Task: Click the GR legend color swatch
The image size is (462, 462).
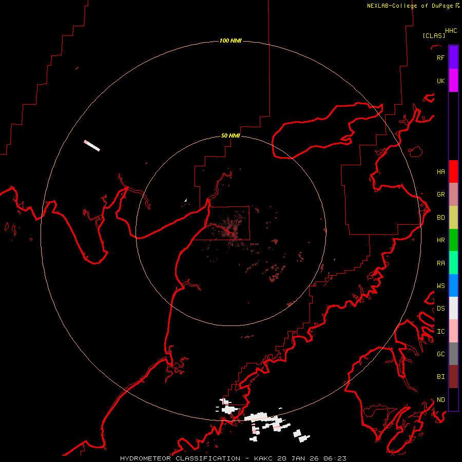Action: pos(453,195)
